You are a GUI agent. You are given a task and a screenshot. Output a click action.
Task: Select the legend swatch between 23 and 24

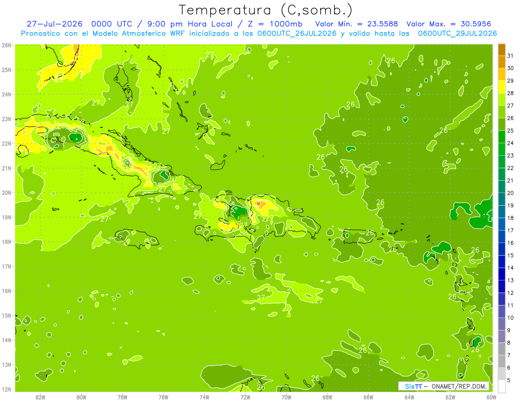click(502, 149)
